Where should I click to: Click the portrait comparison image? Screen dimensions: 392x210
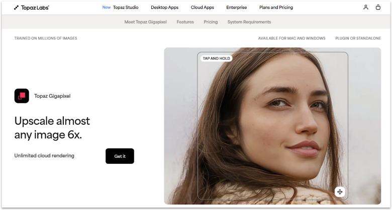coord(272,126)
